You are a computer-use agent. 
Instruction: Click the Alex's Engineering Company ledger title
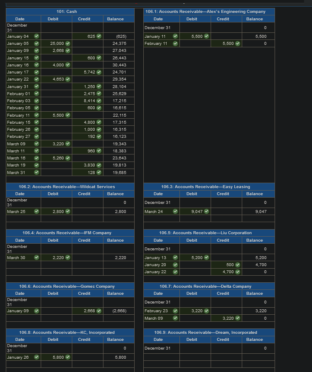coord(205,11)
